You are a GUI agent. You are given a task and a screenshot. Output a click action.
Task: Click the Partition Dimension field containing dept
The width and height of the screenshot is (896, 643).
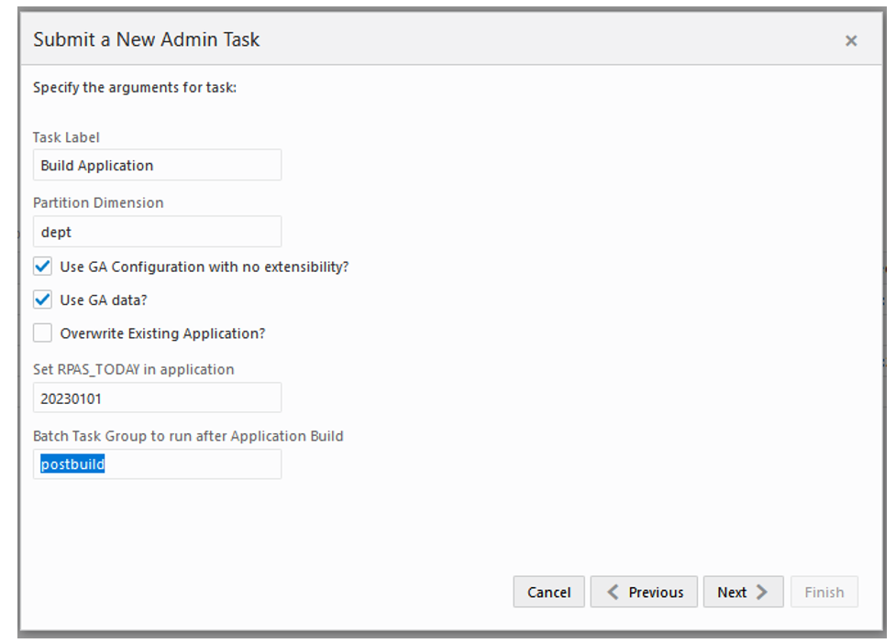[157, 231]
